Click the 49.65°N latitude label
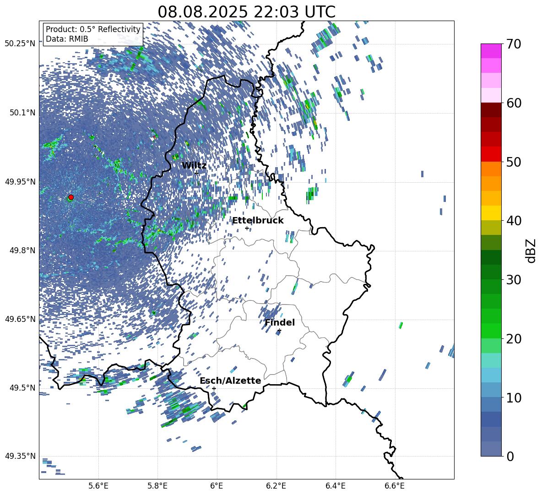Viewport: 542px width, 495px height. click(x=20, y=319)
